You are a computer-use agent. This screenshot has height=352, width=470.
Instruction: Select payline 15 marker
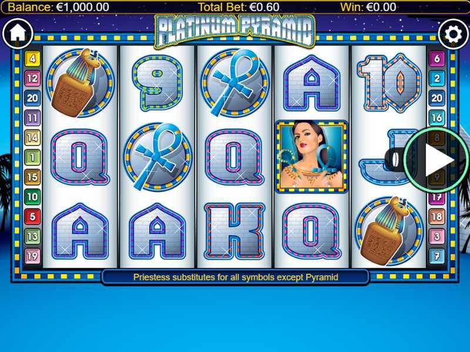click(32, 177)
